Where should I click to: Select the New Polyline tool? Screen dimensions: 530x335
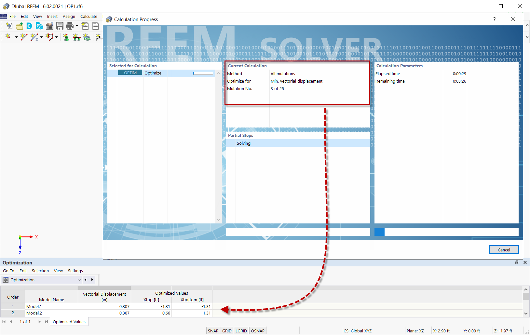coord(49,37)
